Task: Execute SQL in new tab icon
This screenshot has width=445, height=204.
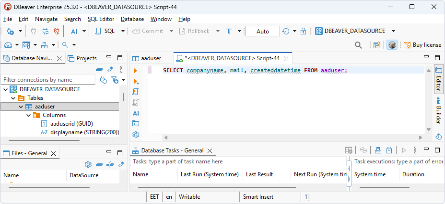Action: coord(136,81)
